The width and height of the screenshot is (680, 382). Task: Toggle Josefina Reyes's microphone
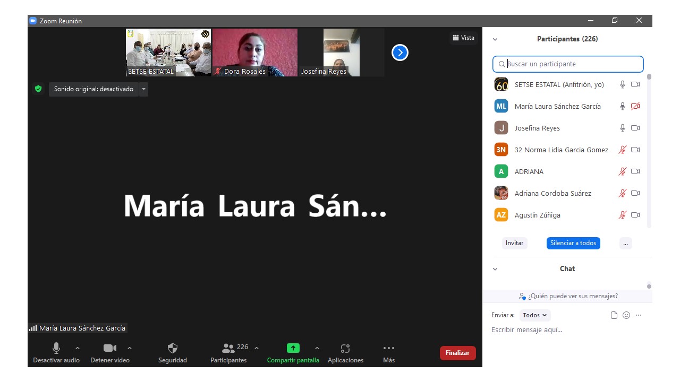pyautogui.click(x=623, y=128)
